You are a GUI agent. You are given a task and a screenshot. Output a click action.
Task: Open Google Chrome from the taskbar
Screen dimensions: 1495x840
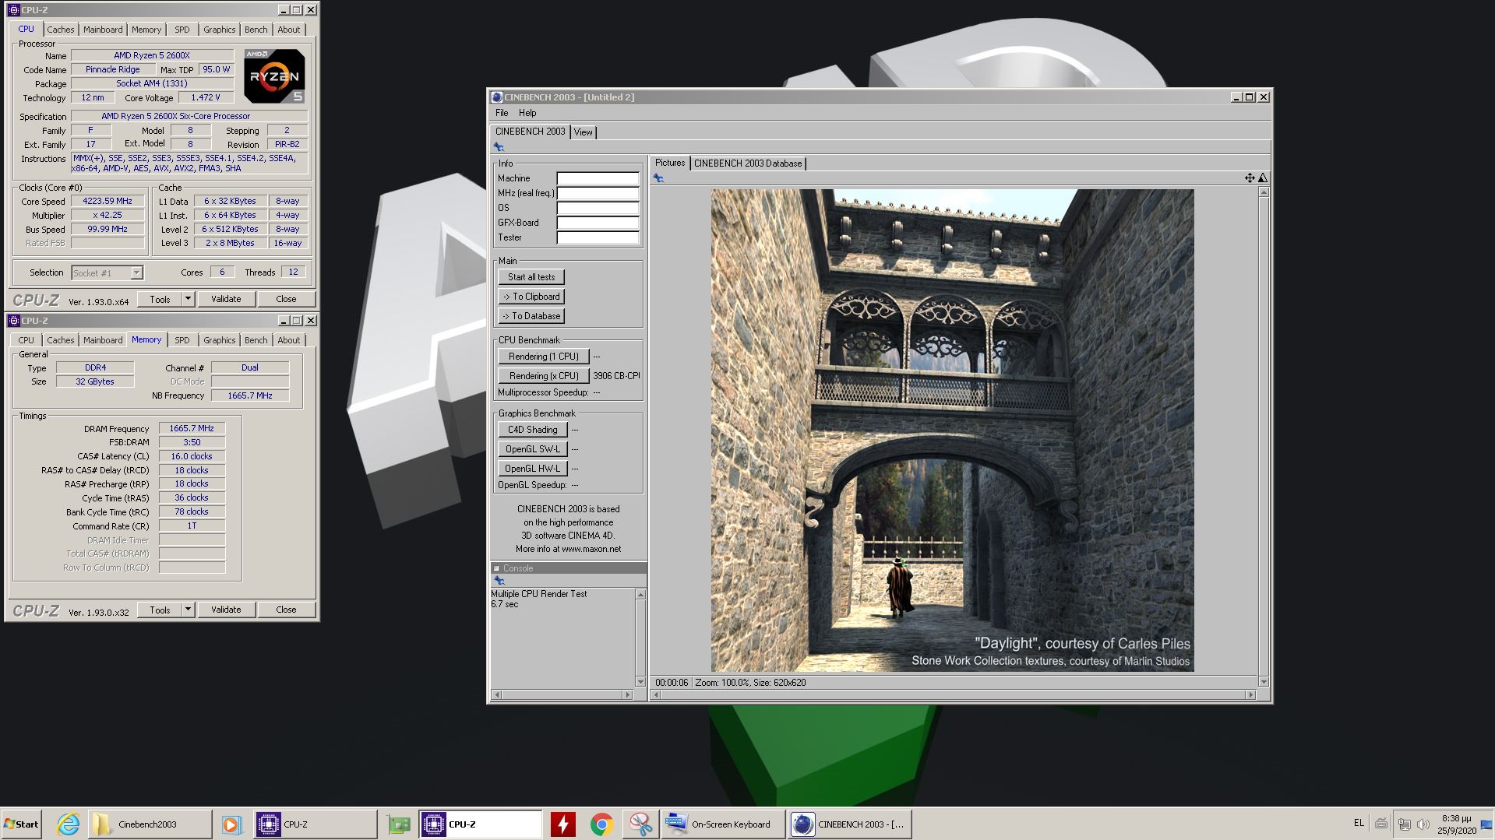pyautogui.click(x=601, y=824)
